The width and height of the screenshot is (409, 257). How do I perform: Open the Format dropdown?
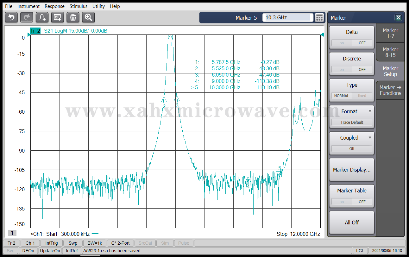(x=352, y=117)
